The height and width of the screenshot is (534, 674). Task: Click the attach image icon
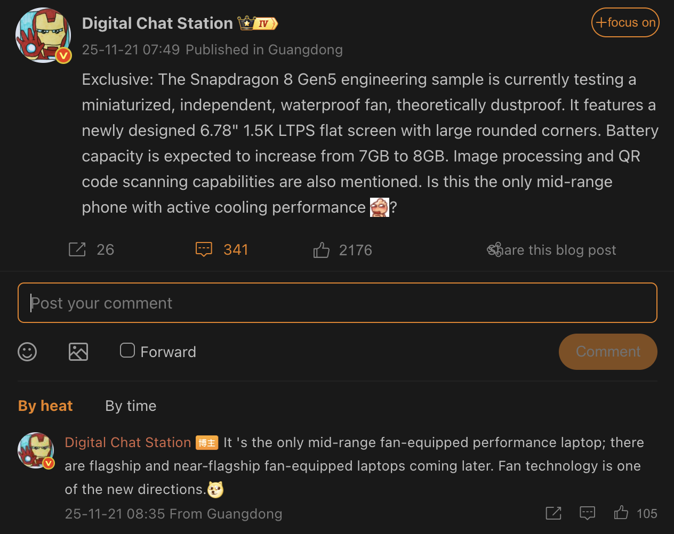click(x=78, y=352)
